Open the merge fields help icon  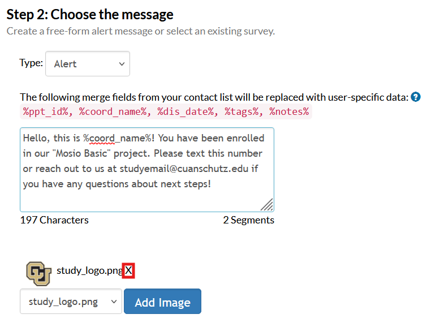416,97
